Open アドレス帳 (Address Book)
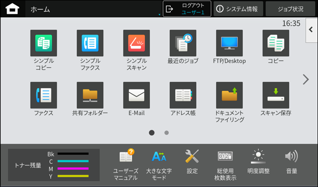 (x=183, y=95)
